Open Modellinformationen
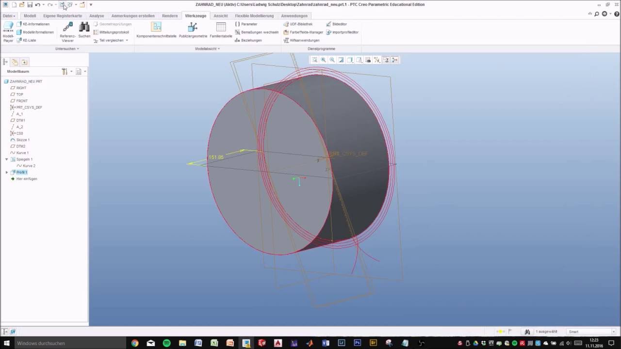The height and width of the screenshot is (349, 621). [x=35, y=32]
